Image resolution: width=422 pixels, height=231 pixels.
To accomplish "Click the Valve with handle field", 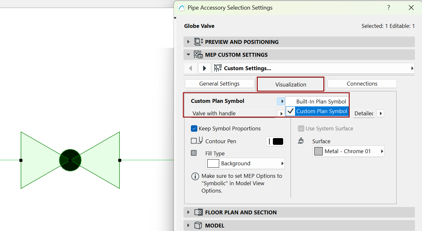I will [233, 113].
